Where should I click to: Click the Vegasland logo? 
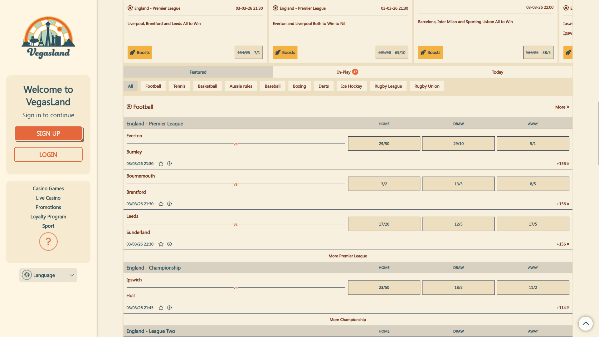(48, 37)
